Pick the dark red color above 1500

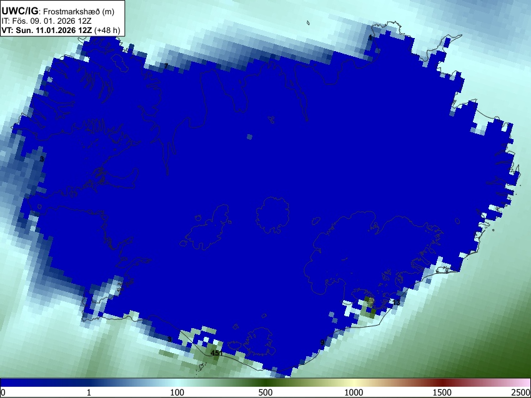pyautogui.click(x=442, y=382)
